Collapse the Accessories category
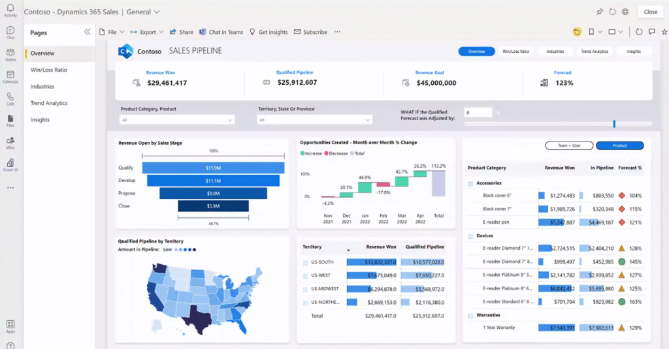 click(470, 184)
